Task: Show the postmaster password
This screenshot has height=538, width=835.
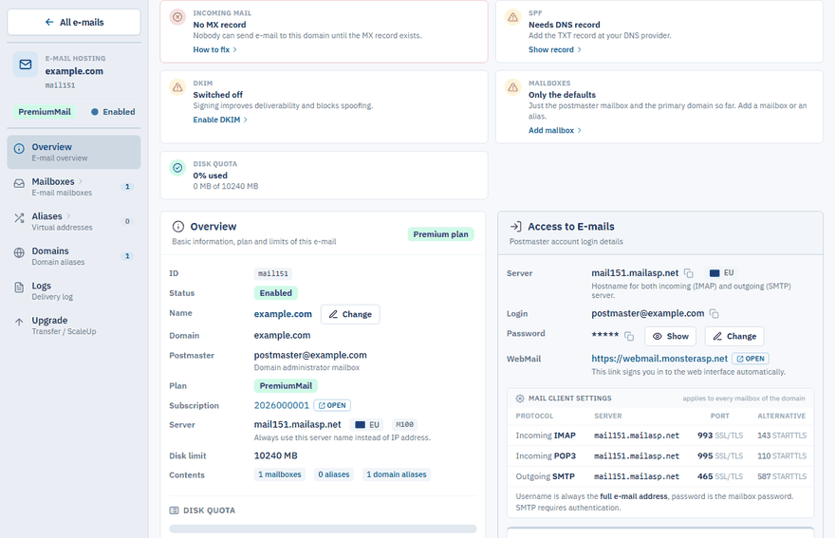Action: (x=671, y=336)
